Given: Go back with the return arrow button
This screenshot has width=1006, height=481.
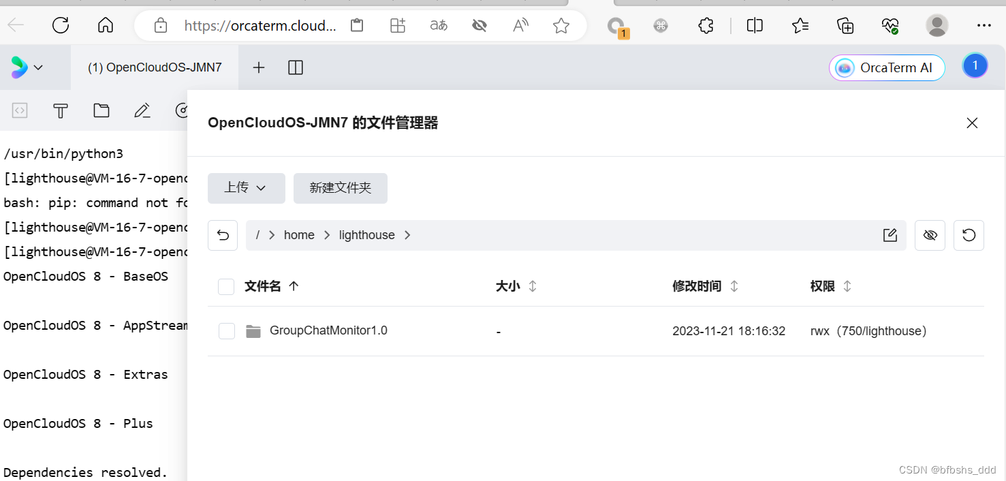Looking at the screenshot, I should pos(223,235).
